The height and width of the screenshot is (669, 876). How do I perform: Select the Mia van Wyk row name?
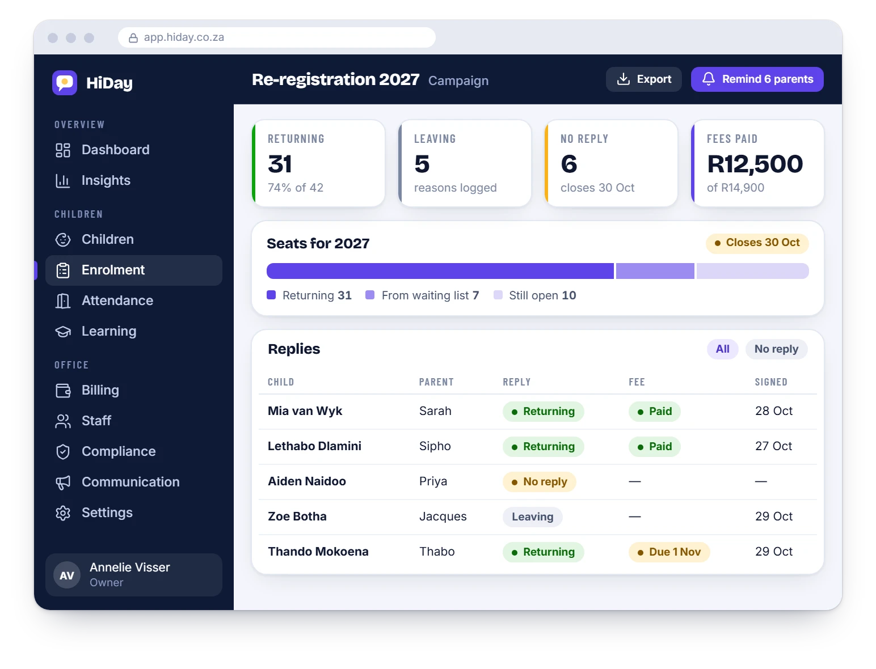[305, 411]
